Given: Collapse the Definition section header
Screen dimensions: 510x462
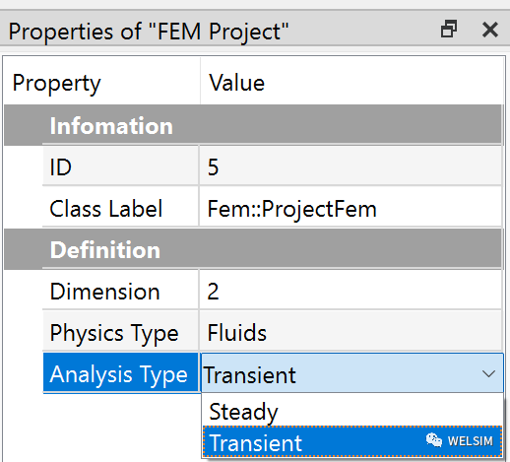Looking at the screenshot, I should click(x=253, y=249).
